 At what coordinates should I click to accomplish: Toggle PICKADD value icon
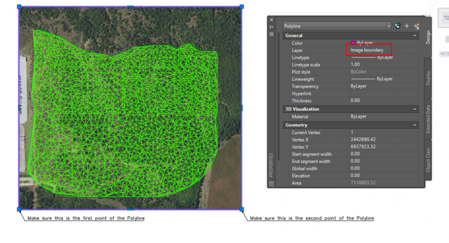tap(398, 26)
